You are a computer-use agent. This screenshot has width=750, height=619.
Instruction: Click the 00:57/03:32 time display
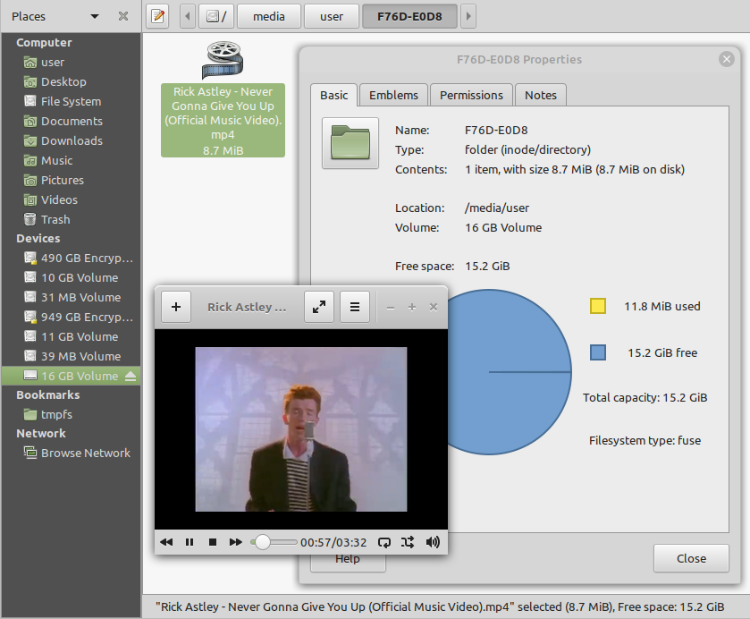click(x=333, y=542)
